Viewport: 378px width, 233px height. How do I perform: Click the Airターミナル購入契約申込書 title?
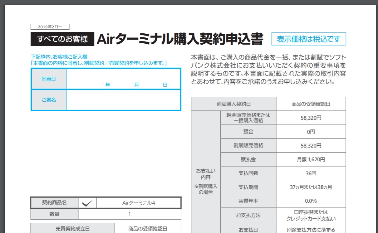click(180, 39)
